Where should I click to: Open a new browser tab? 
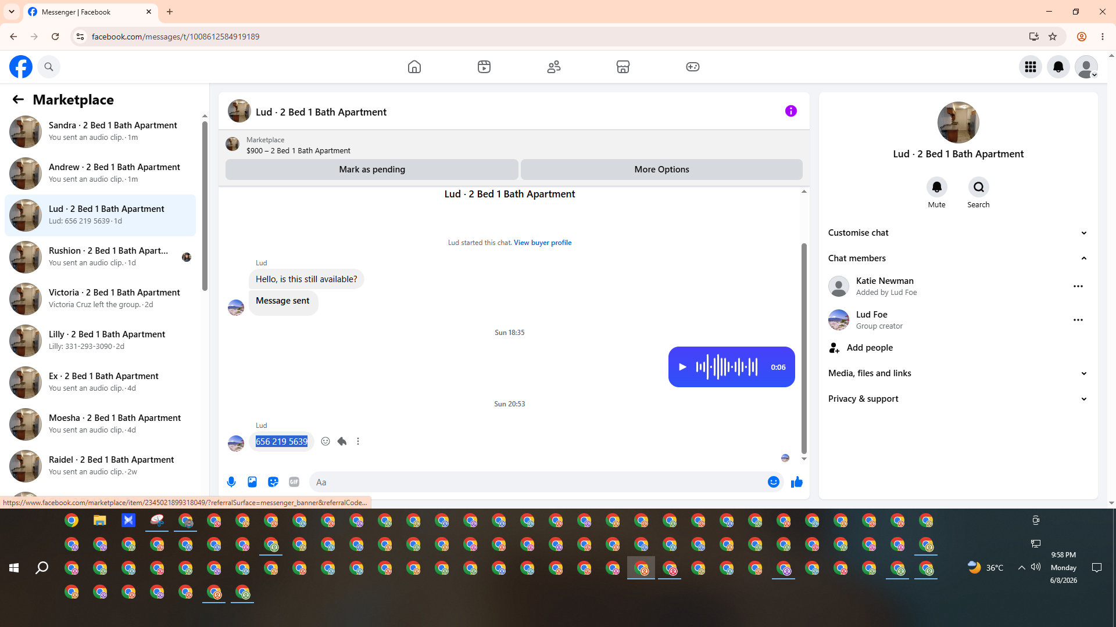coord(170,12)
